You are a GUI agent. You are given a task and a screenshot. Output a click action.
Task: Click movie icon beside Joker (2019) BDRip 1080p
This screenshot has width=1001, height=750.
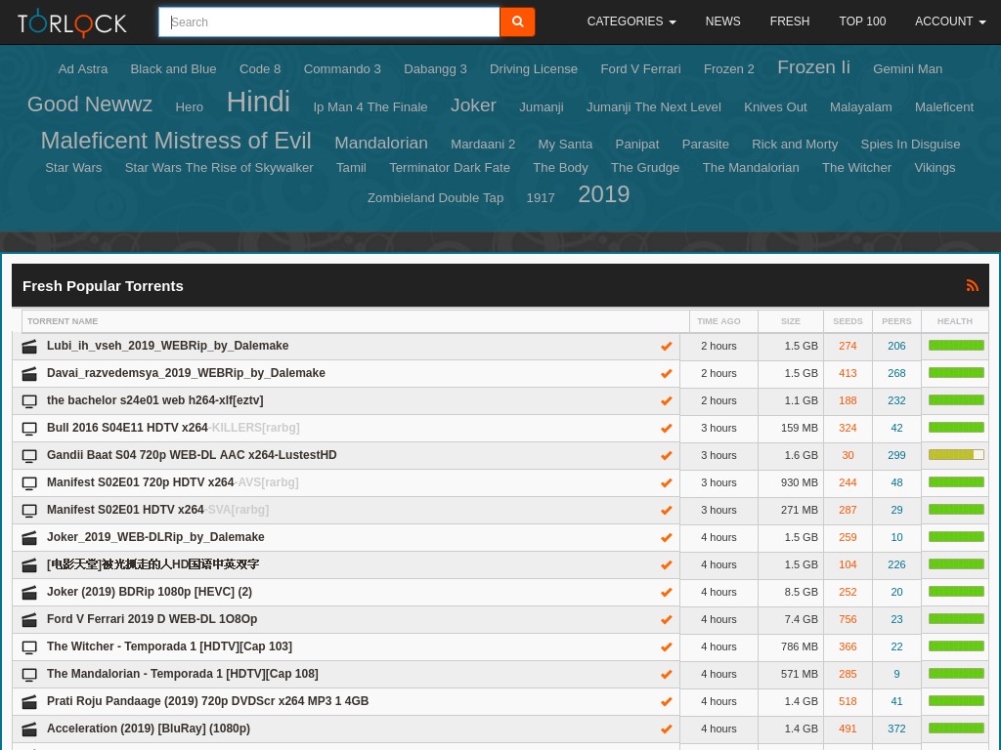tap(29, 593)
